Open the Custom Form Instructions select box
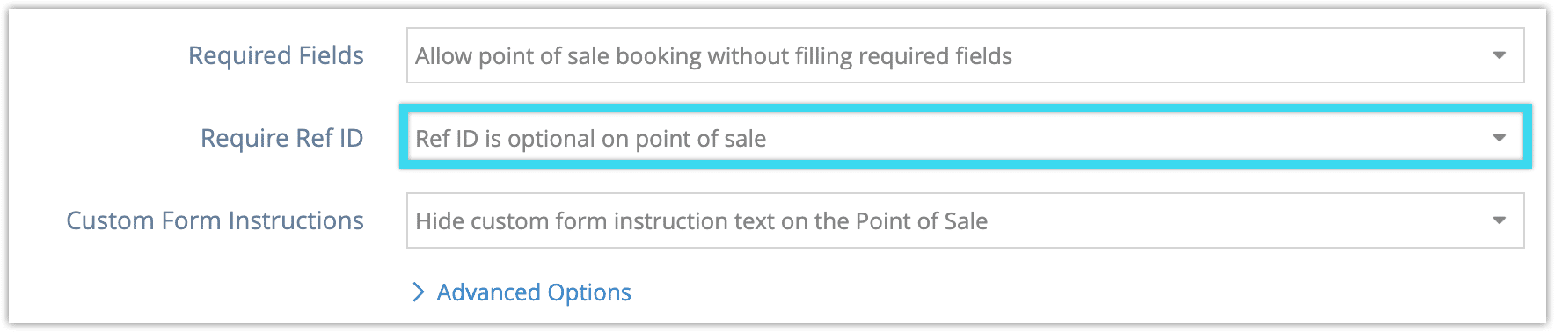 point(965,220)
